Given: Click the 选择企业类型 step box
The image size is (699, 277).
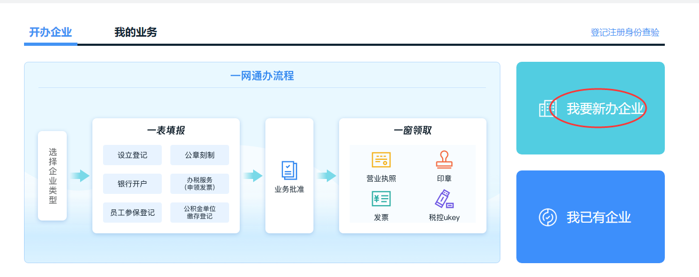Looking at the screenshot, I should 52,176.
